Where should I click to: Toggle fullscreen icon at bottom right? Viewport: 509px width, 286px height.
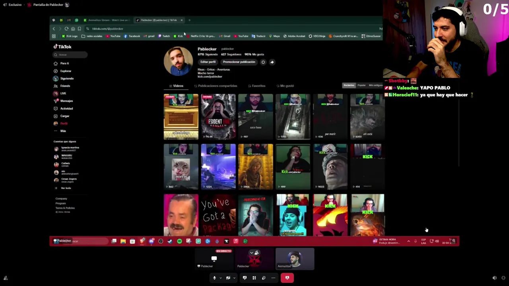coord(503,278)
